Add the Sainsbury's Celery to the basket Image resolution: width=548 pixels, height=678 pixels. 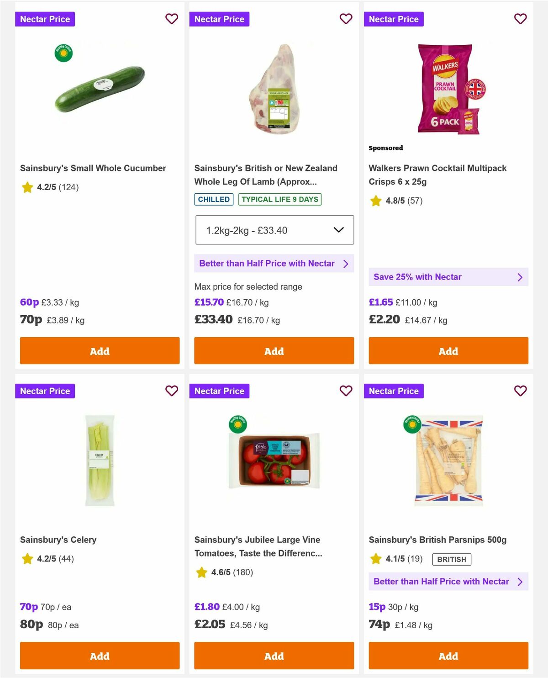[99, 656]
